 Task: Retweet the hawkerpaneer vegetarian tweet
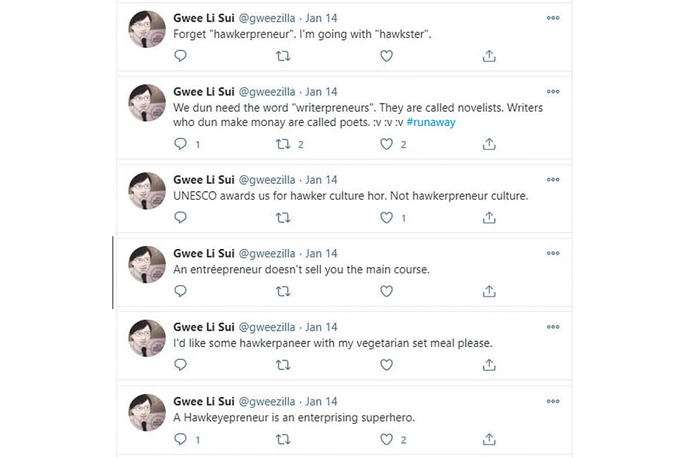click(284, 365)
